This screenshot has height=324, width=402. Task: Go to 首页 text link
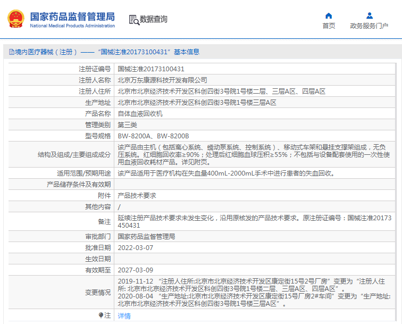[329, 26]
